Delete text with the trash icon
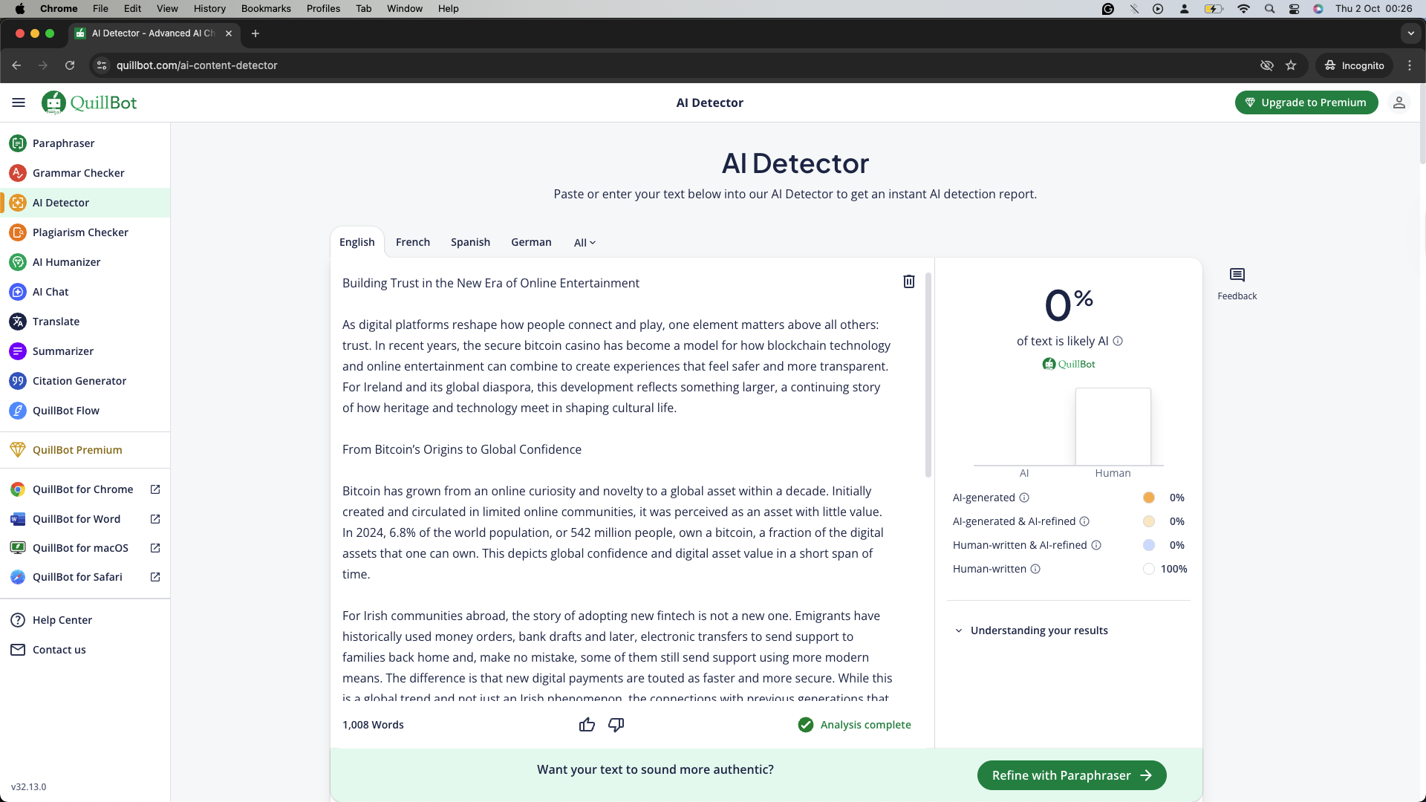This screenshot has height=802, width=1426. pyautogui.click(x=908, y=281)
